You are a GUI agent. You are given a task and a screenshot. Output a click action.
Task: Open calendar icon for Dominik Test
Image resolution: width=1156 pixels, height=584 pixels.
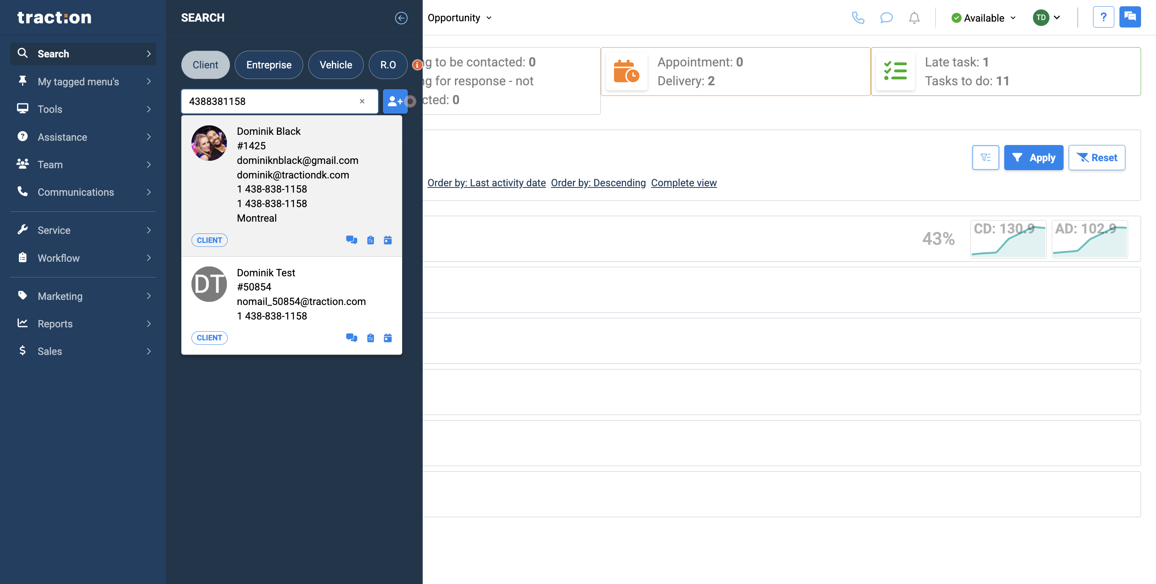(388, 338)
